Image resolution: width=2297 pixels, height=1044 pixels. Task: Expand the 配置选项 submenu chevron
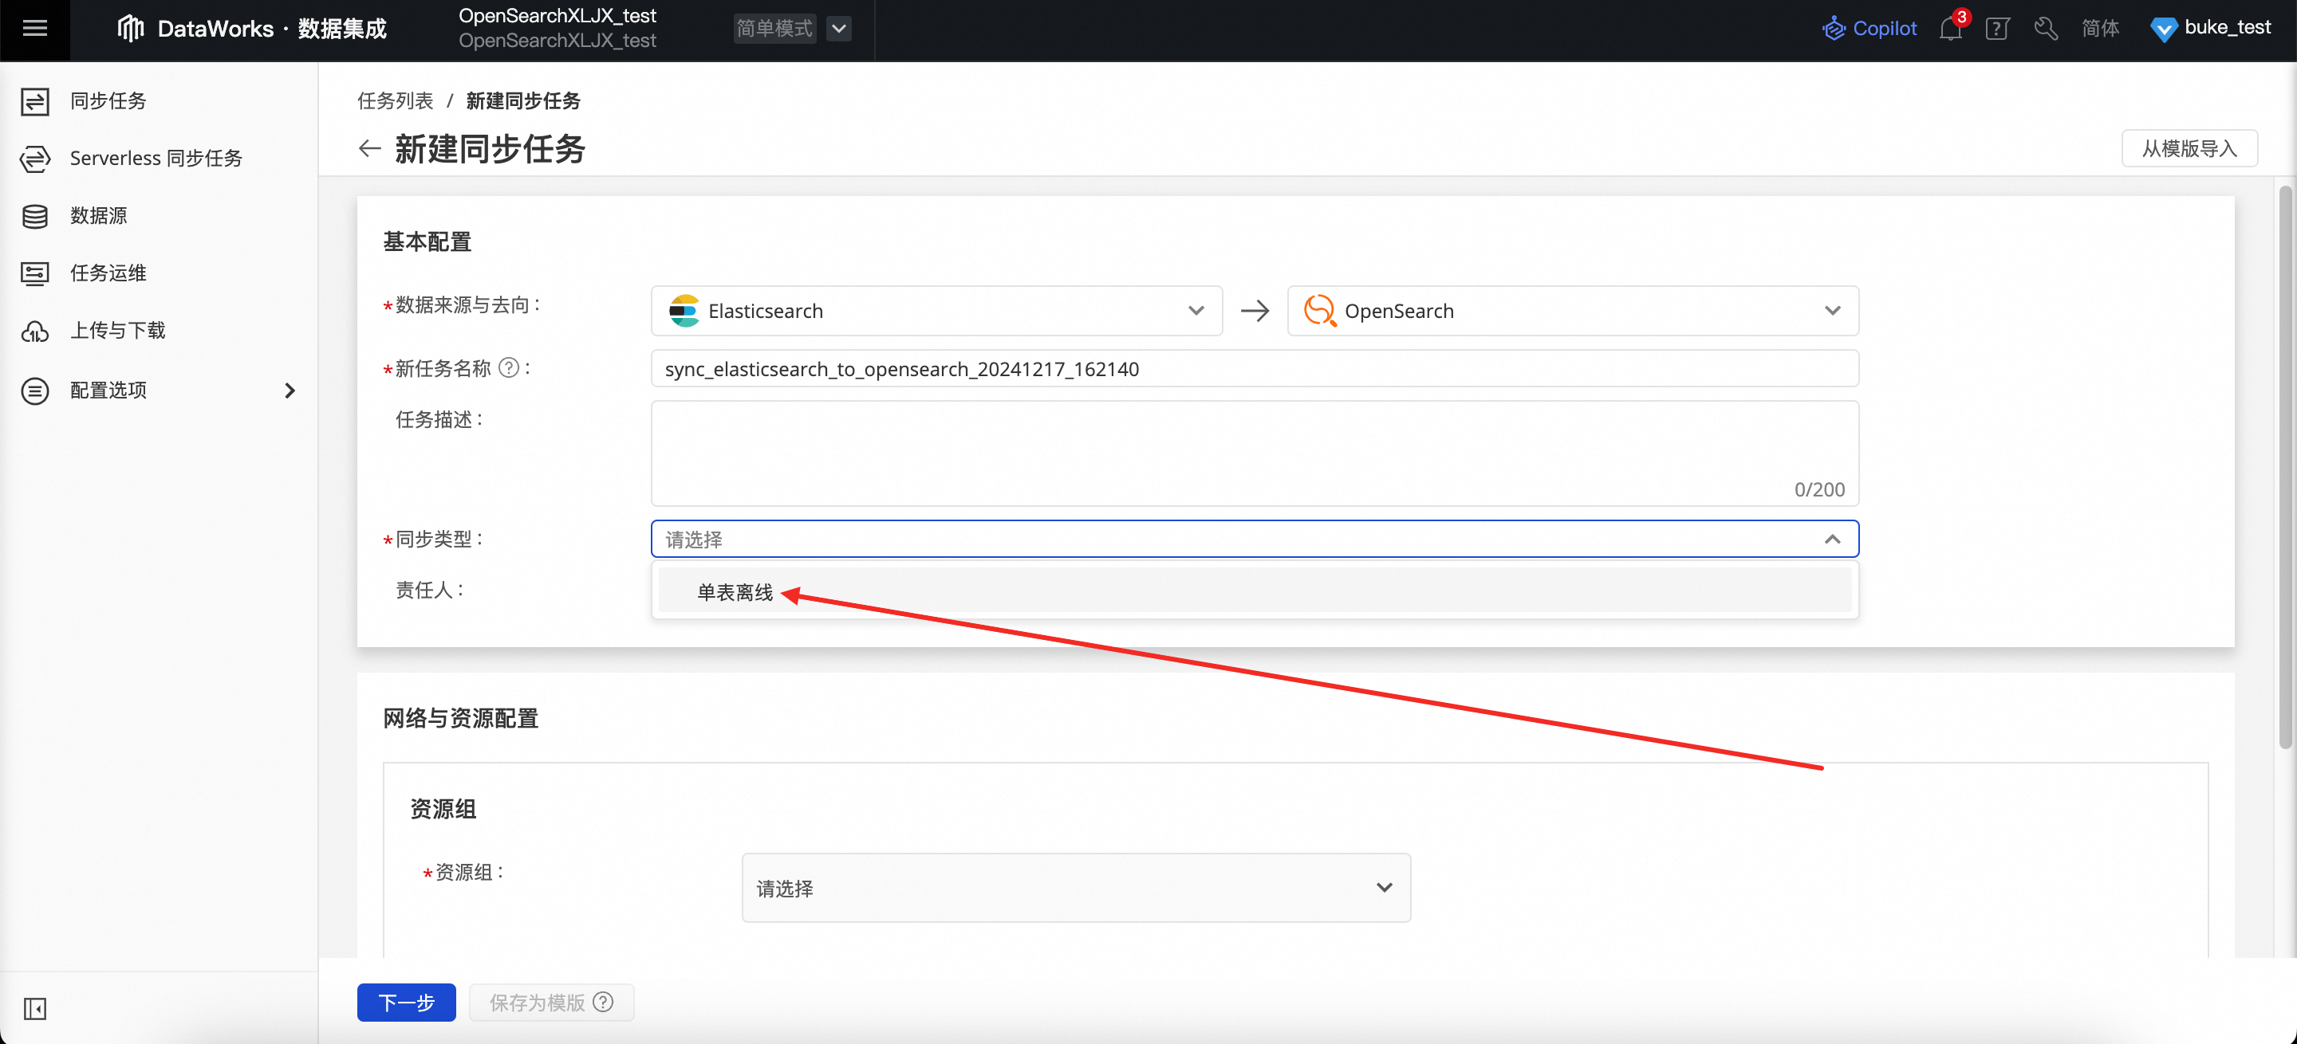[289, 391]
